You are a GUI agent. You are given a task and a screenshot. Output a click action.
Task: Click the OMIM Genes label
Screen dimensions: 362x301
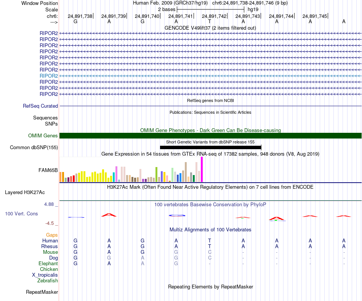point(43,135)
